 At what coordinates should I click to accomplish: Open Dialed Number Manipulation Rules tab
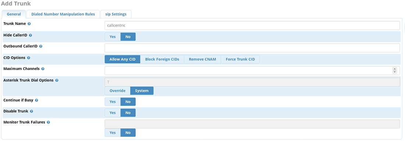click(x=63, y=14)
